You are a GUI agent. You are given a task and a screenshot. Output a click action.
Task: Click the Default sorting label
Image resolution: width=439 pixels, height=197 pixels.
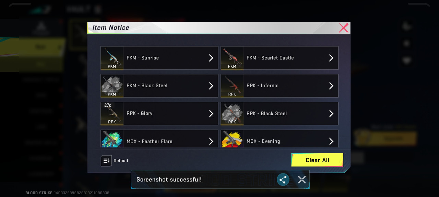[121, 161]
